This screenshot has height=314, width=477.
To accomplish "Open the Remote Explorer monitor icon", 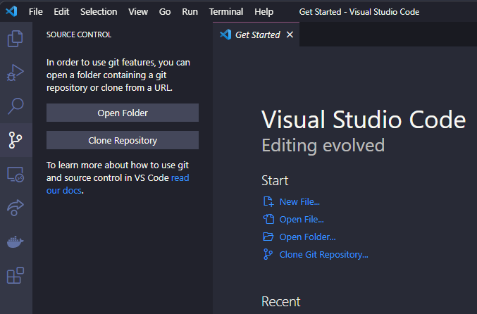I will (x=16, y=174).
